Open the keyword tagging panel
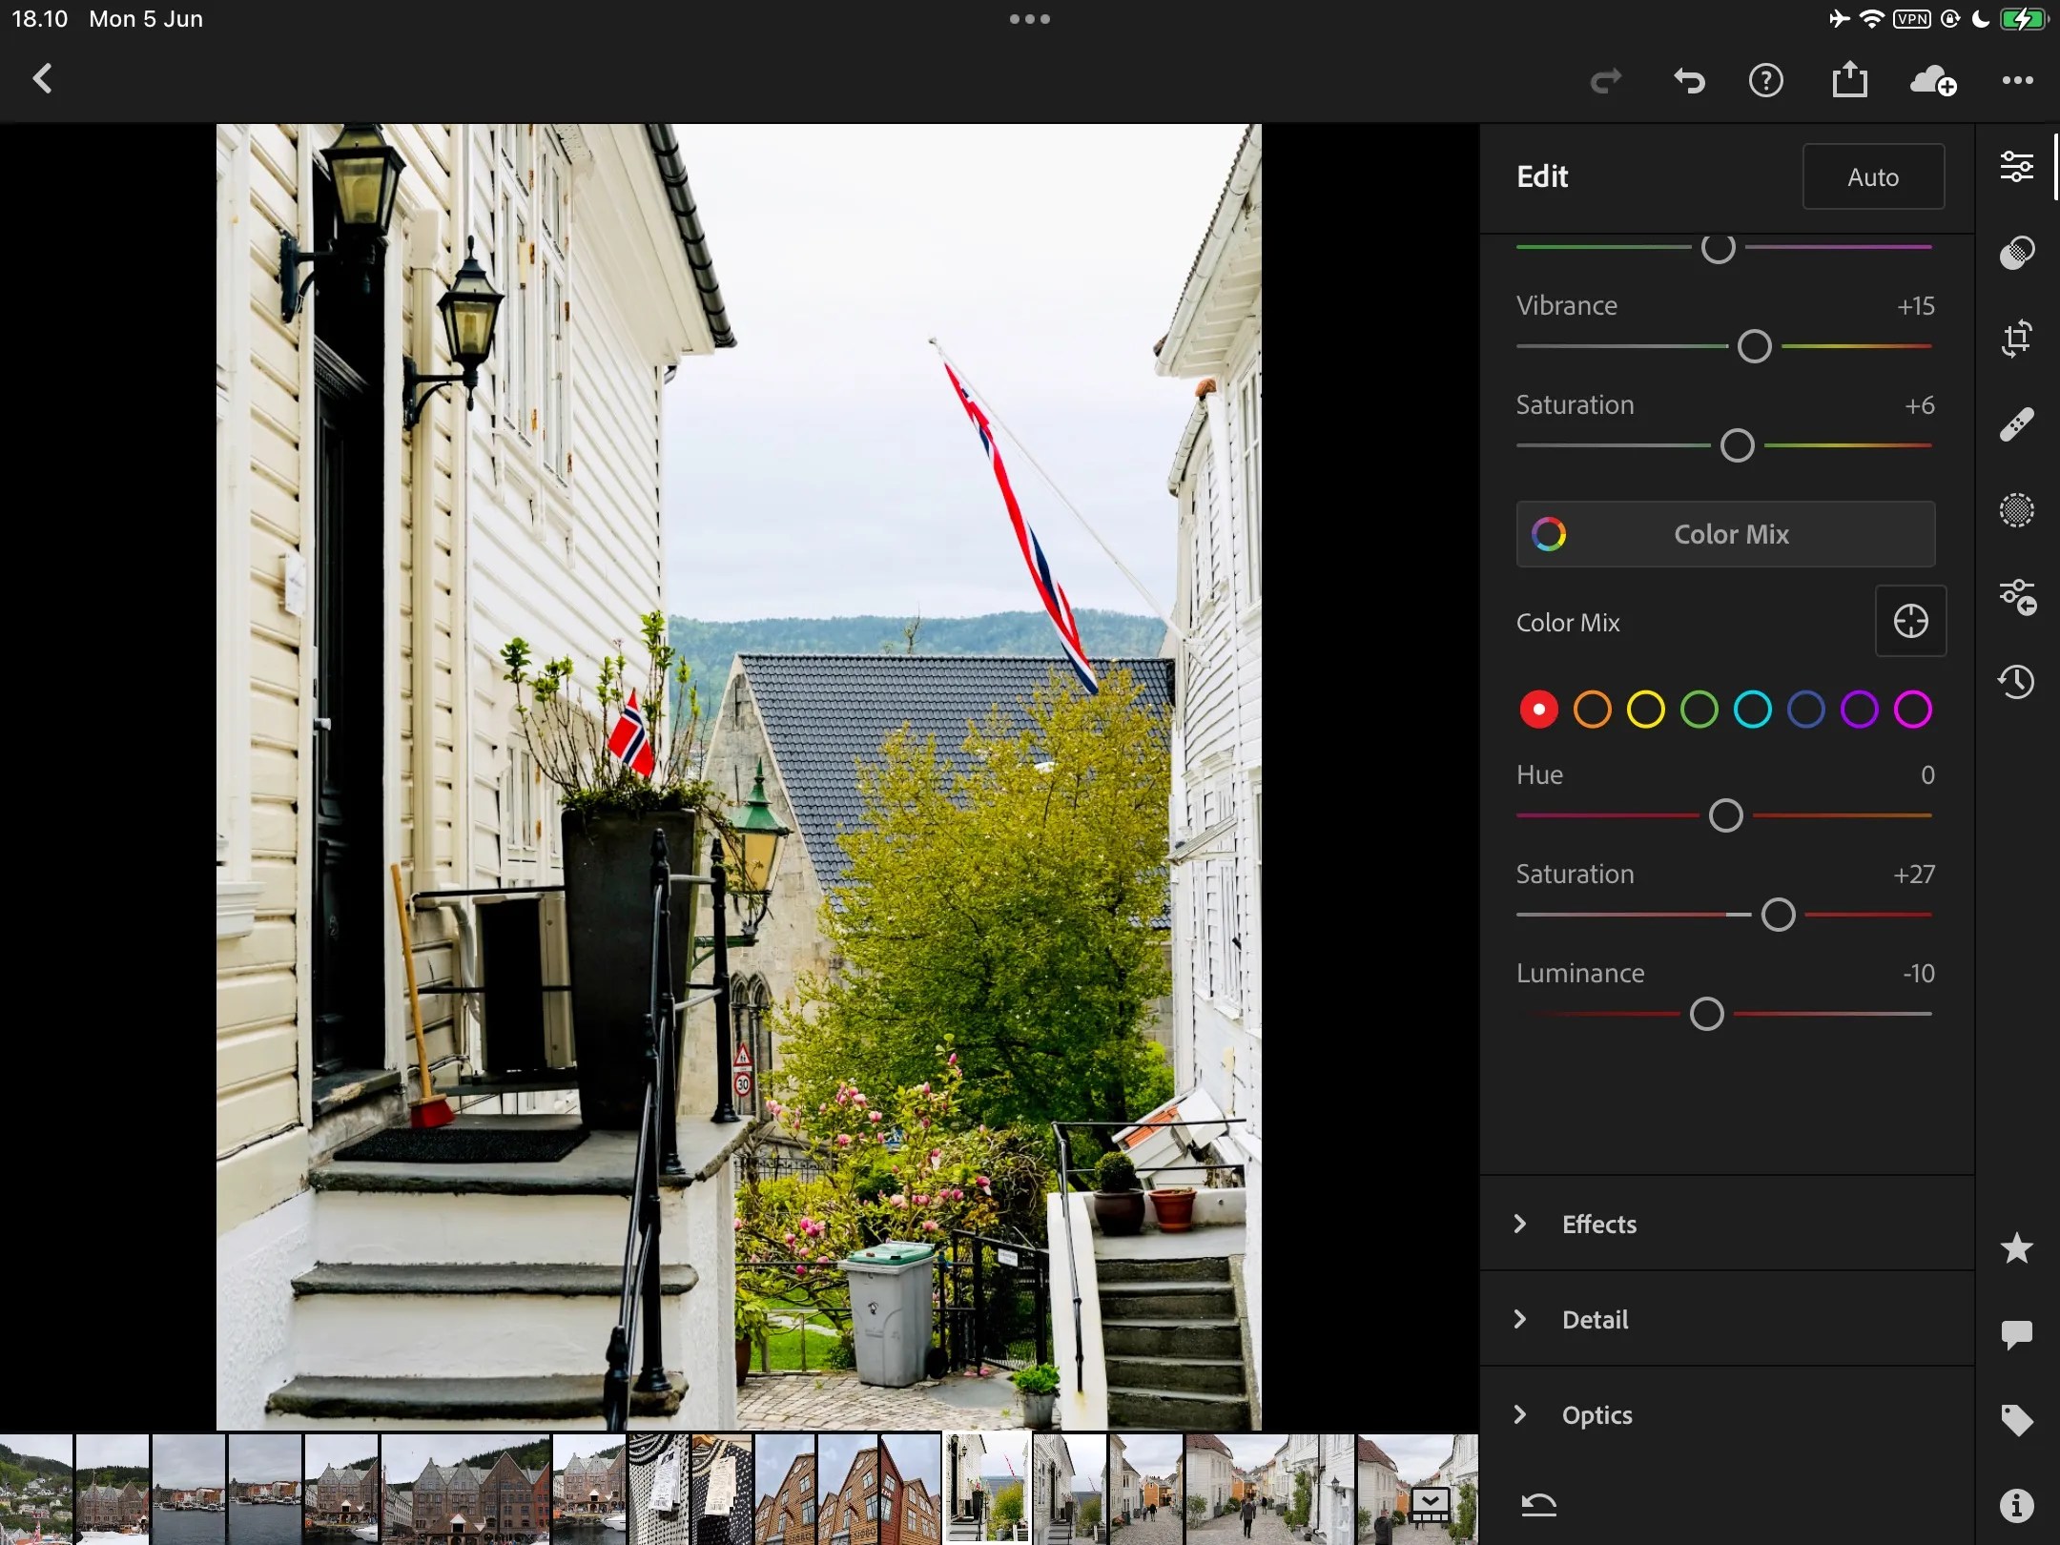This screenshot has width=2060, height=1545. pyautogui.click(x=2016, y=1419)
